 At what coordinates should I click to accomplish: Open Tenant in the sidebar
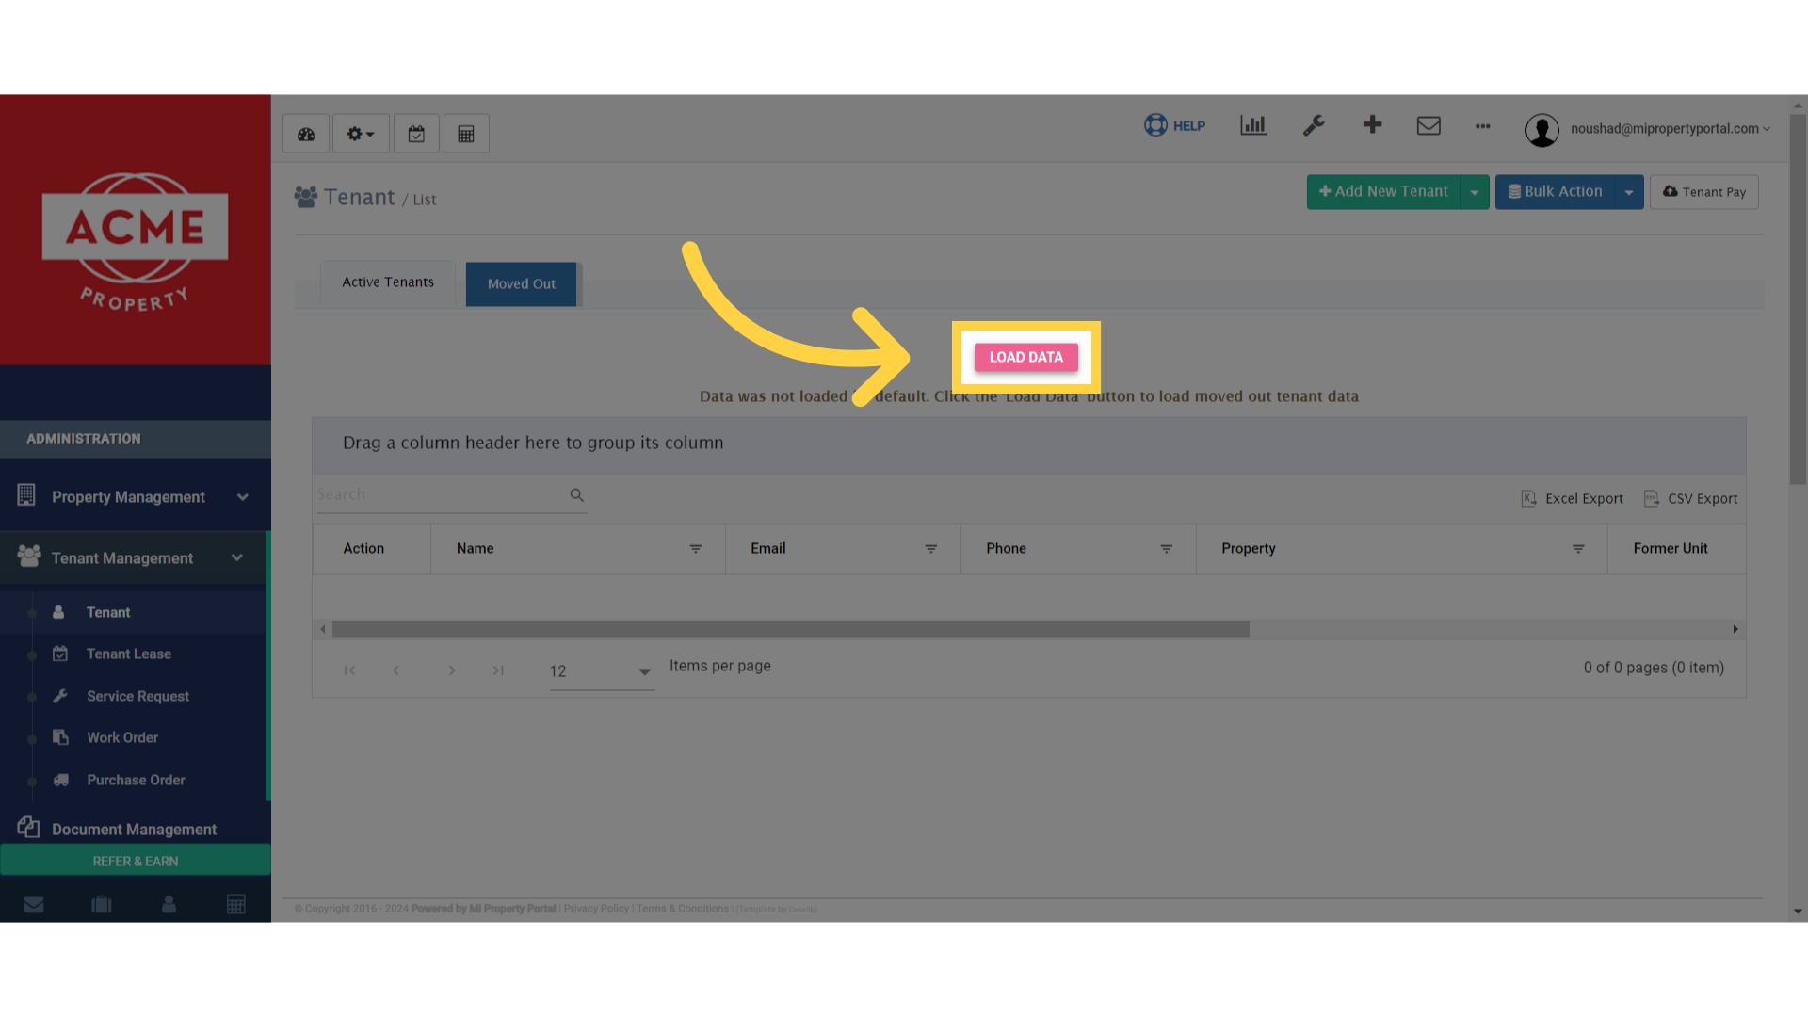108,612
